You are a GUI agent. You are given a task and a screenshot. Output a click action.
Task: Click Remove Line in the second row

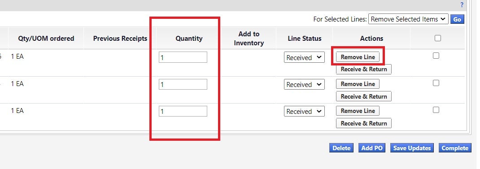358,84
